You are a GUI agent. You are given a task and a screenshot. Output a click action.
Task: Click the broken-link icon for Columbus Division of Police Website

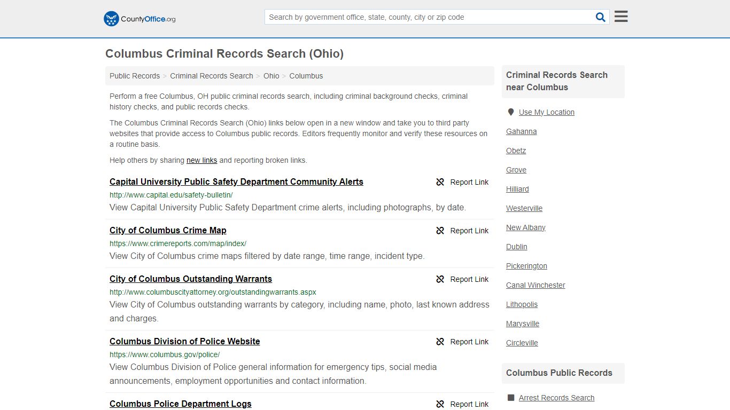point(440,342)
